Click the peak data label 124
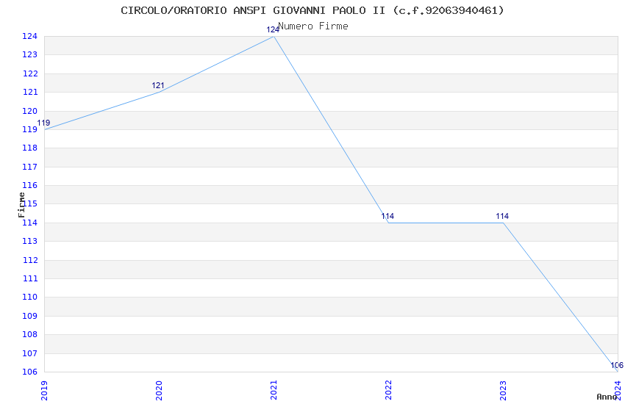 coord(273,29)
